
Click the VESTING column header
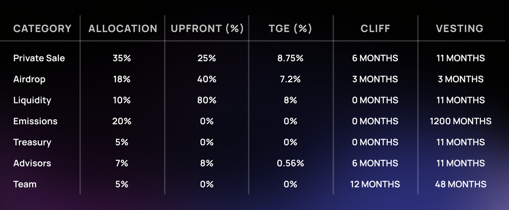point(460,29)
